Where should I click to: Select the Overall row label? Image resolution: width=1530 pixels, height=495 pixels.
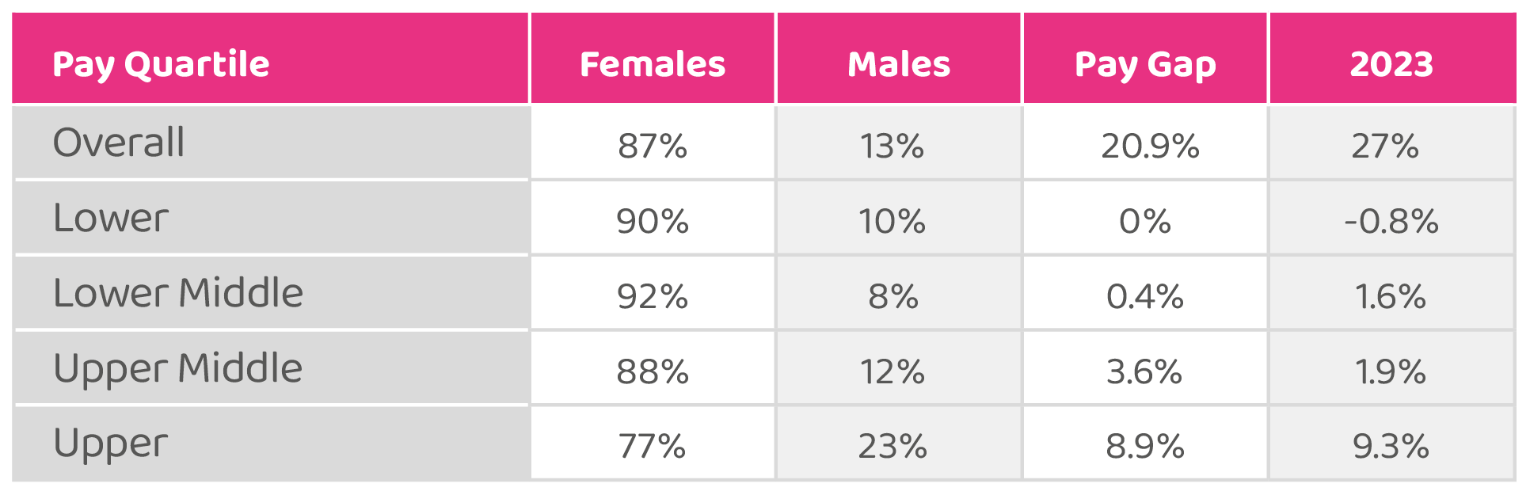pos(119,143)
